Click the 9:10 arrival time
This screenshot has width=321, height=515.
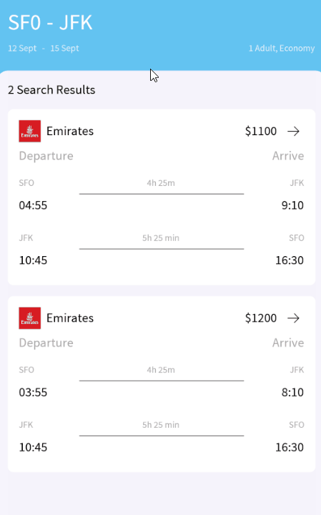point(292,205)
